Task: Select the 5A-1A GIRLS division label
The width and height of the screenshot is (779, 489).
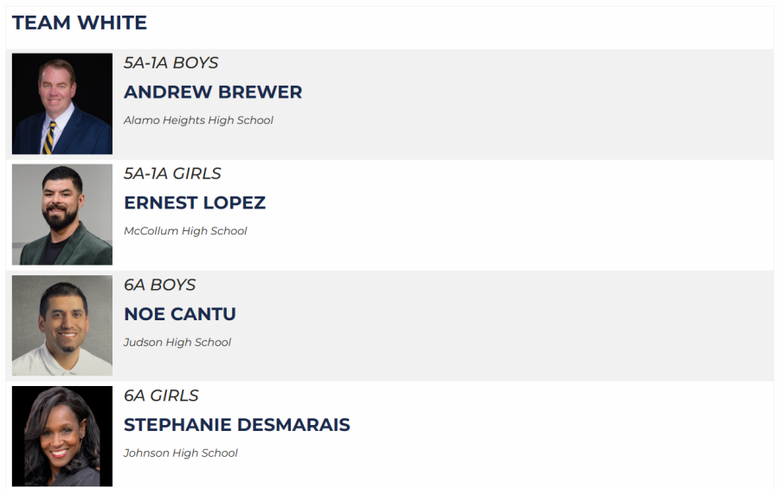Action: 172,173
